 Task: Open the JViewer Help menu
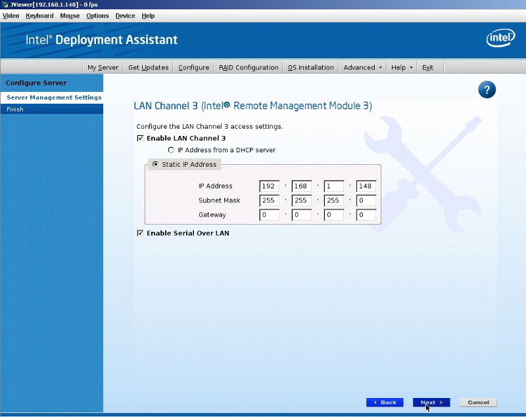148,16
